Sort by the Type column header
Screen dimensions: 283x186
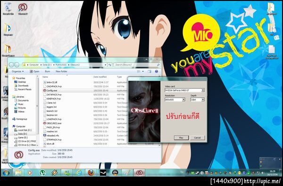tap(119, 77)
